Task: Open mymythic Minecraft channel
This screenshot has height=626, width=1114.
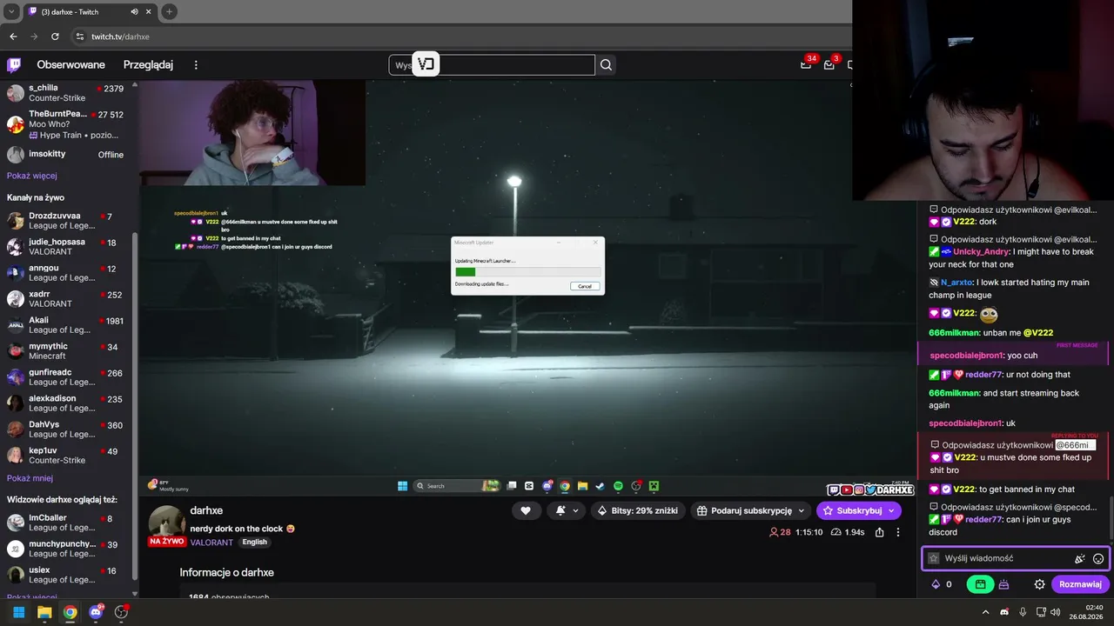Action: coord(66,351)
